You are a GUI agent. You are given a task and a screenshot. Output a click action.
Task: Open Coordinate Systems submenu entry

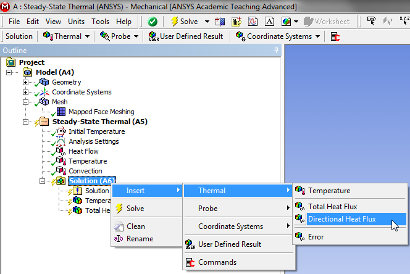(x=238, y=226)
